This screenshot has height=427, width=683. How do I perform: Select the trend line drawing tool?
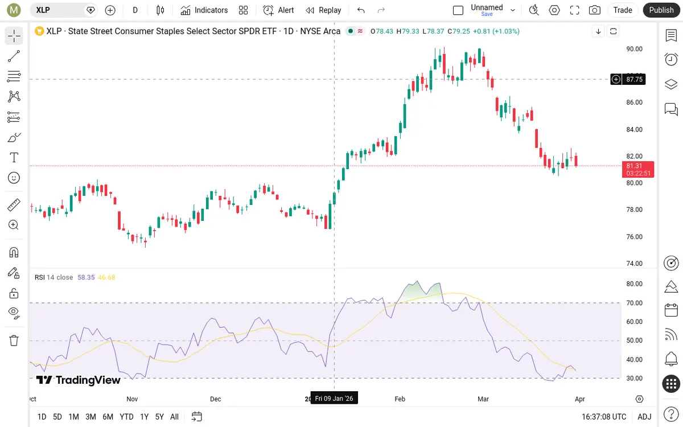coord(14,56)
